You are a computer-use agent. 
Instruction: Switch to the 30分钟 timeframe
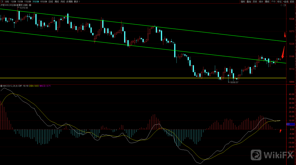pyautogui.click(x=36, y=2)
